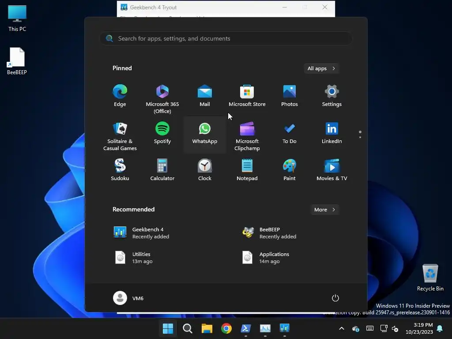Screen dimensions: 452x339
Task: Go to next page of pinned apps
Action: coord(360,138)
